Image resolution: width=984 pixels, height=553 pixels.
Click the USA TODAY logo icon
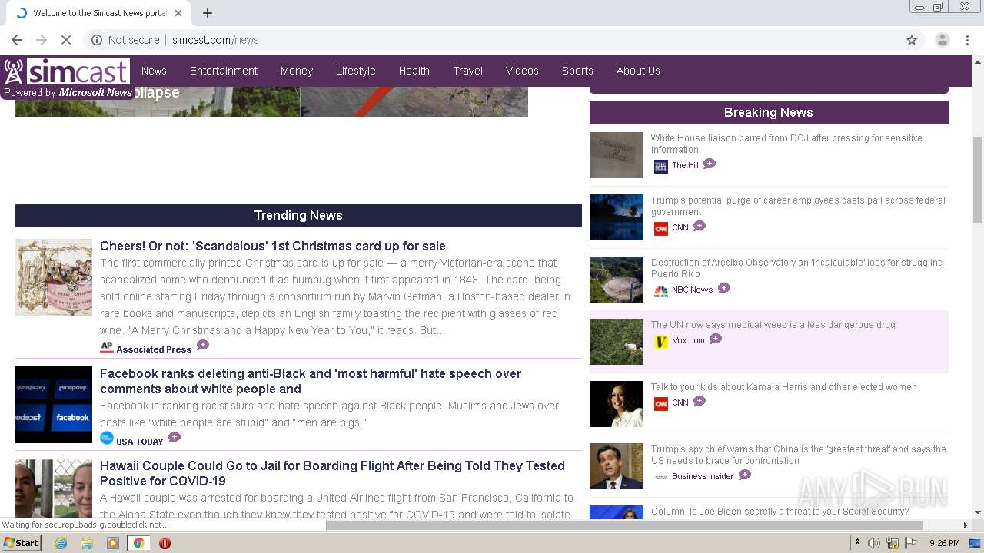tap(107, 439)
